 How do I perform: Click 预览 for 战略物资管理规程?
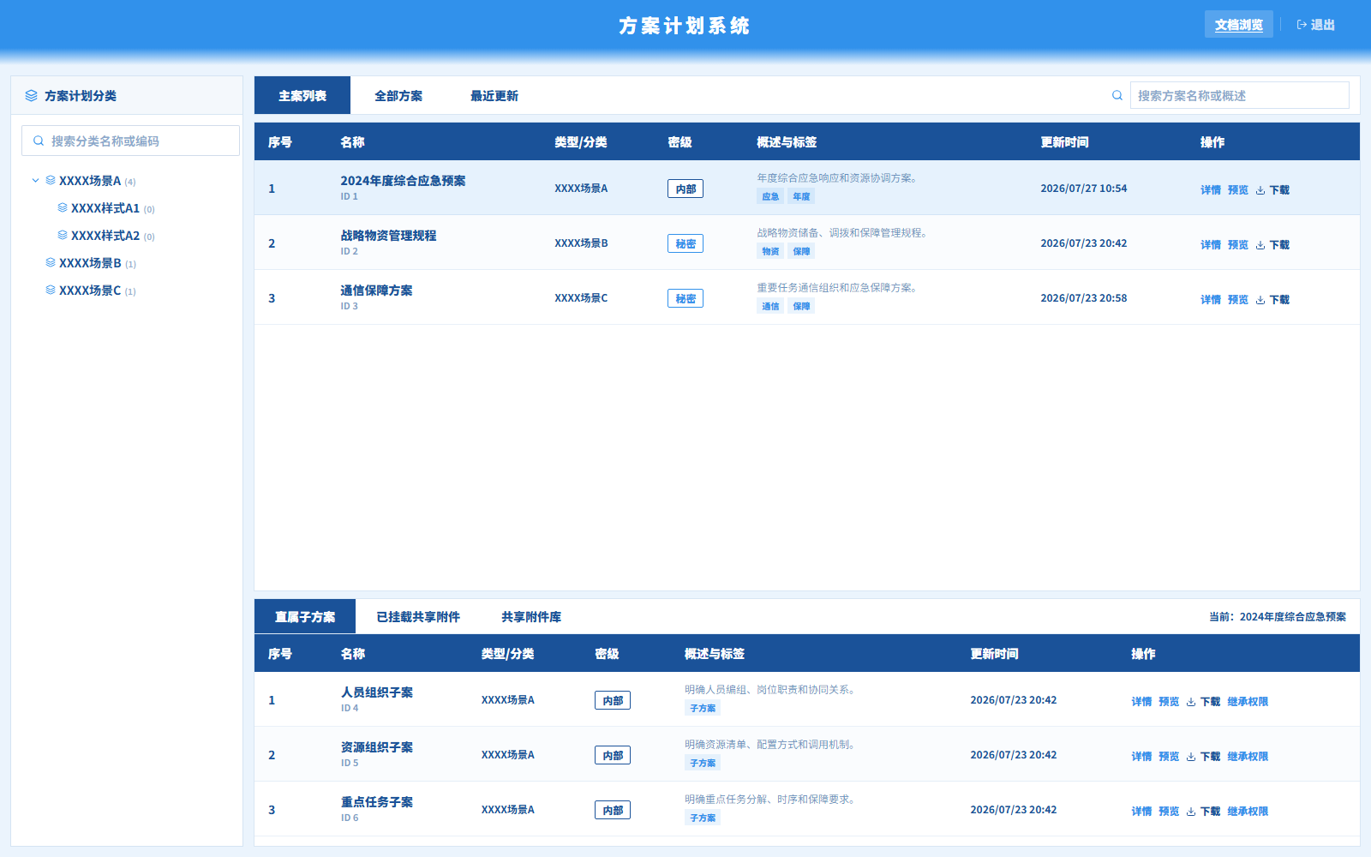1238,245
